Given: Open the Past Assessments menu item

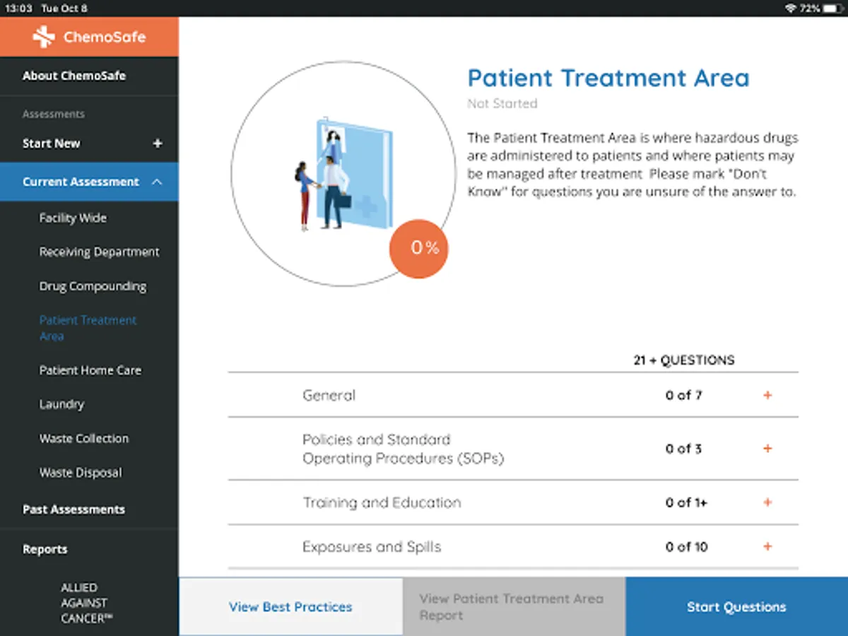Looking at the screenshot, I should pyautogui.click(x=73, y=510).
